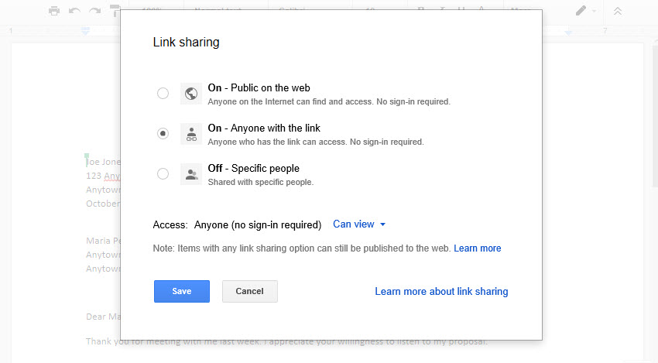Choose the Off - Specific people radio option

pos(163,174)
